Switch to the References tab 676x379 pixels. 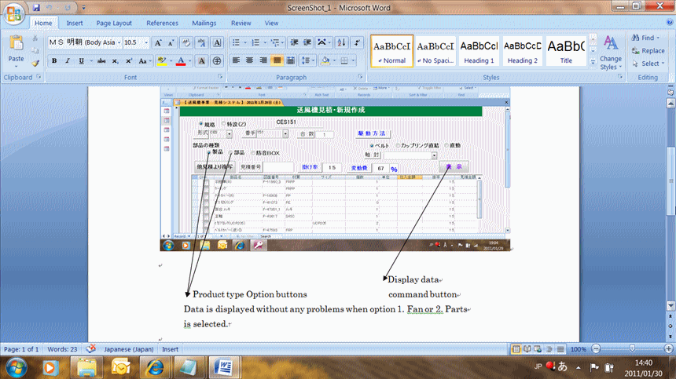162,24
